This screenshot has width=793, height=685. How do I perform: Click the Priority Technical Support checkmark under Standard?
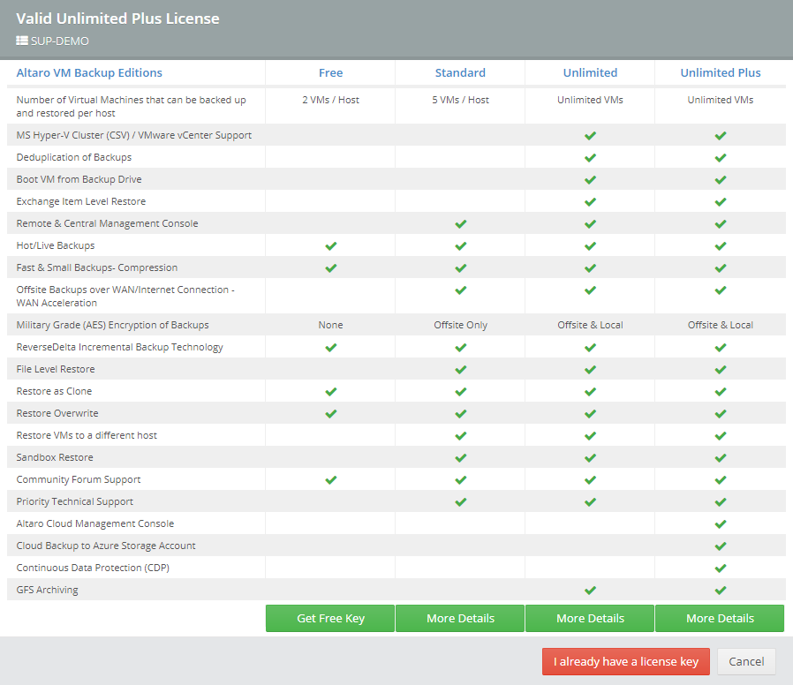[x=460, y=501]
